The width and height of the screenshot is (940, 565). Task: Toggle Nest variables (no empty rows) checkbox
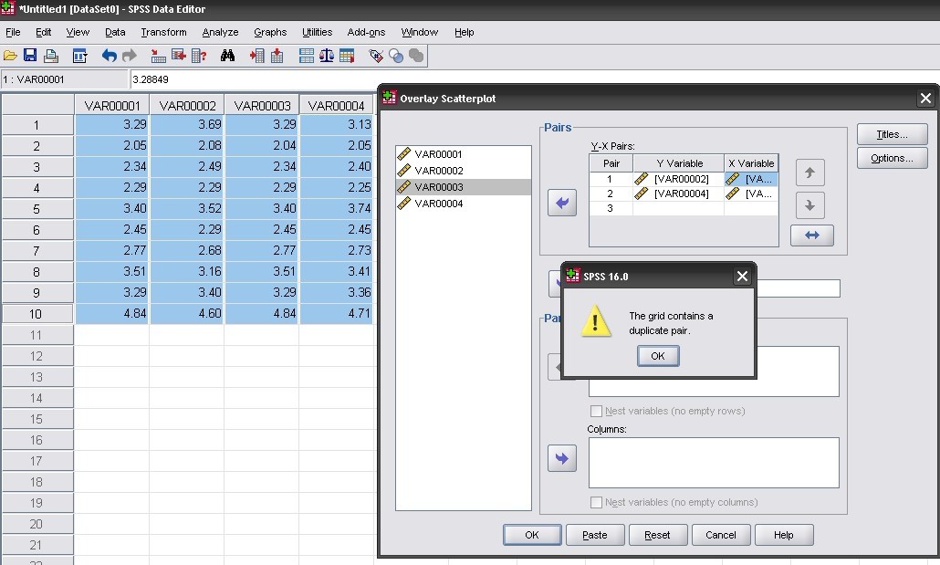pos(597,412)
